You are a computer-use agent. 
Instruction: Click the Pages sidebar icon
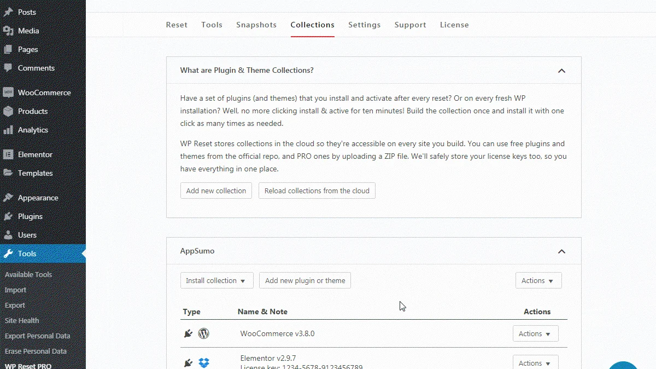click(x=8, y=49)
